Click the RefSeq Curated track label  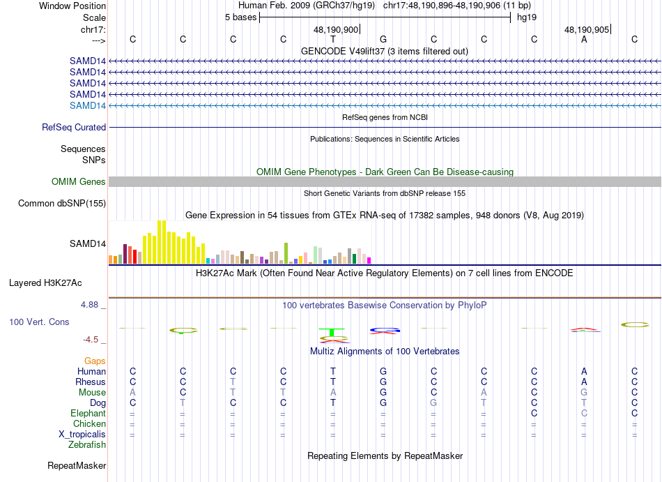pos(74,127)
